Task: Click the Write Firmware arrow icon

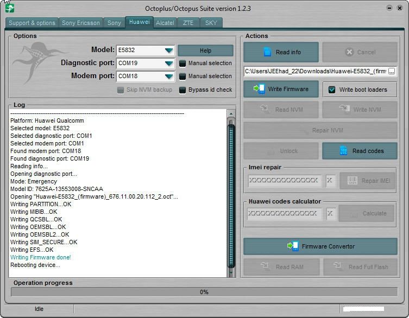Action: 259,89
